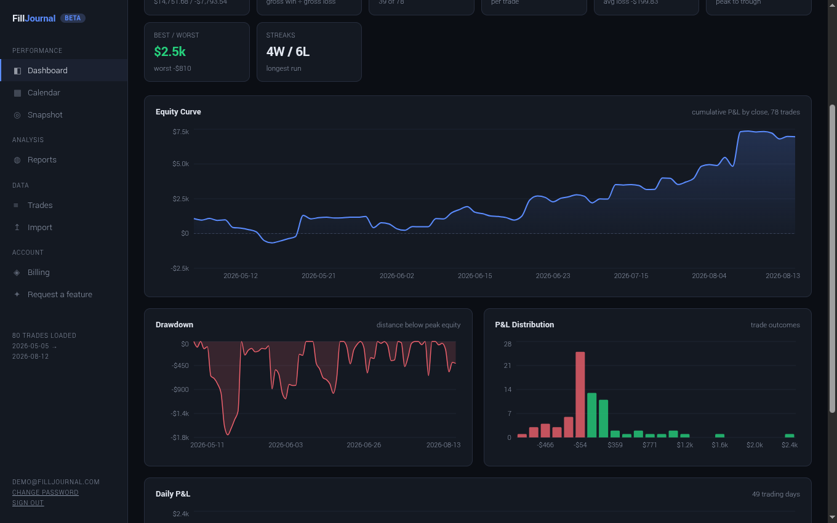Click the green bar above $2.4k
This screenshot has width=837, height=523.
[x=790, y=436]
